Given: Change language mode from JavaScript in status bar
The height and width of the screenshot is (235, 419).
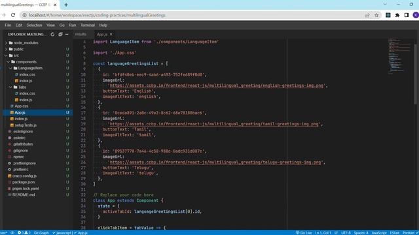Looking at the screenshot, I should 379,232.
